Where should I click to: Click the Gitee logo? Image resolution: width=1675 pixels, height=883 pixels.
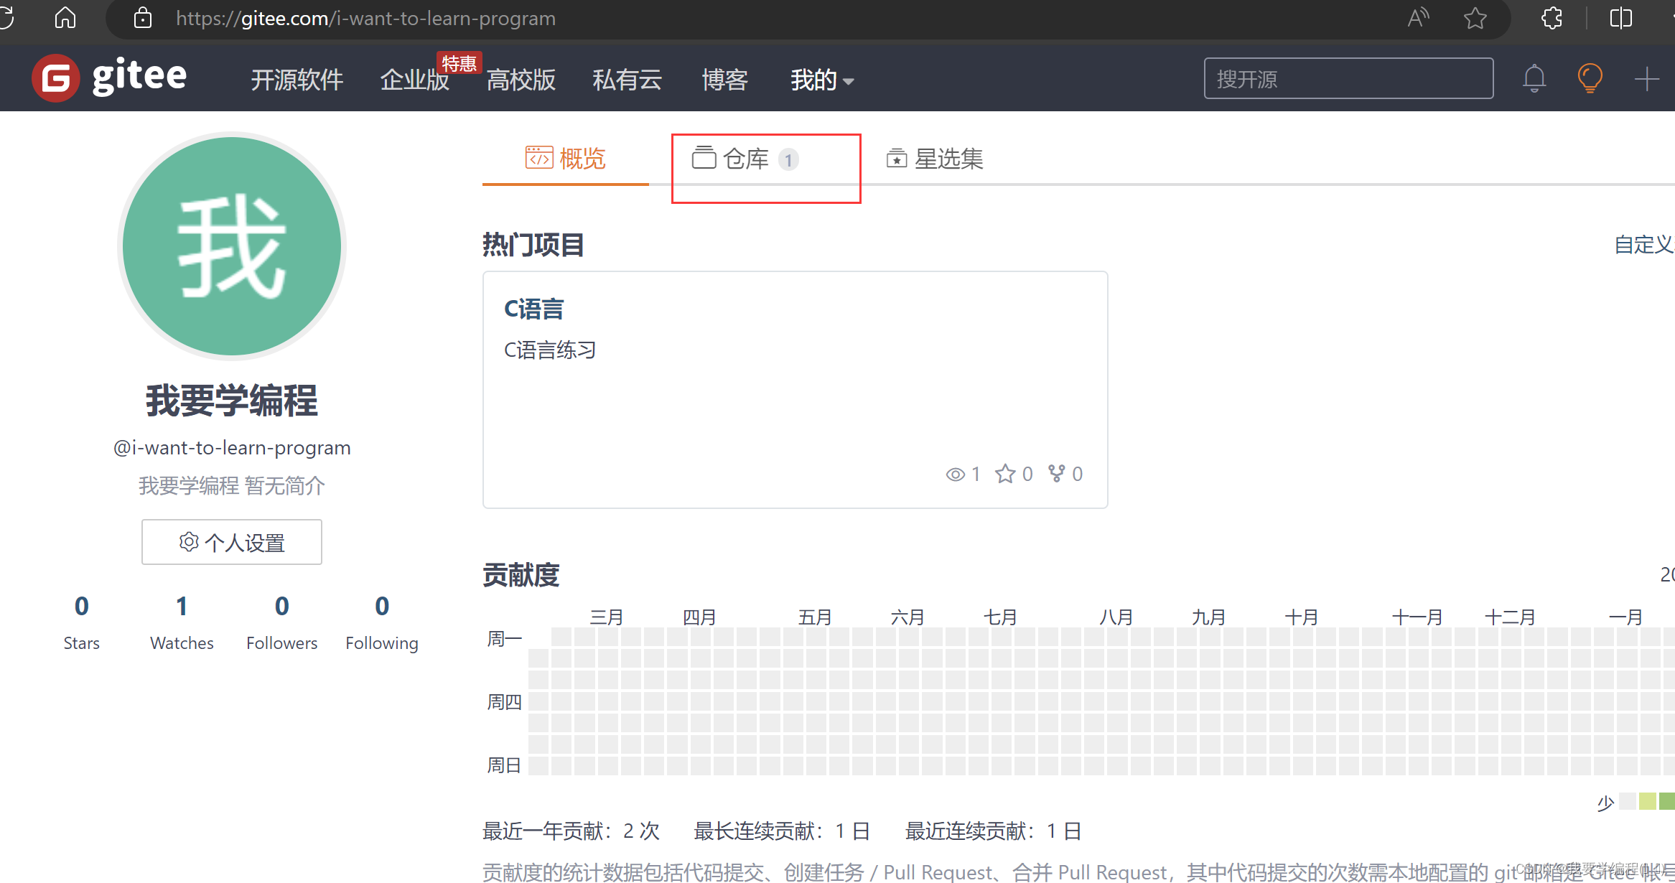tap(109, 78)
